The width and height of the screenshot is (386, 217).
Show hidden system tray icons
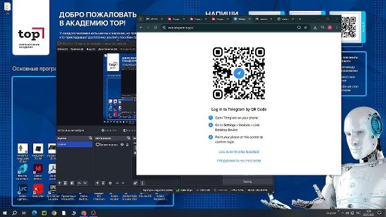tap(343, 213)
